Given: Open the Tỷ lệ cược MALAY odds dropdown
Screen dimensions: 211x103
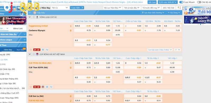Looking at the screenshot, I should click(x=168, y=2).
